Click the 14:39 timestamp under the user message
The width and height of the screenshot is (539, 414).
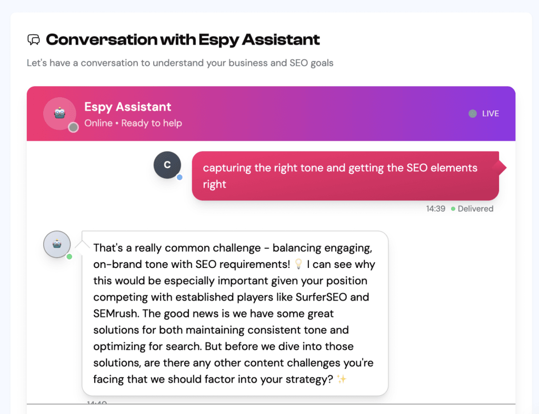point(436,209)
